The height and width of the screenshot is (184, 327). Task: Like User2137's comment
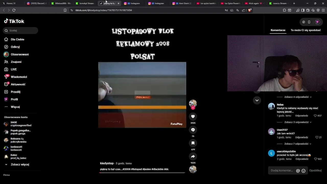[317, 137]
